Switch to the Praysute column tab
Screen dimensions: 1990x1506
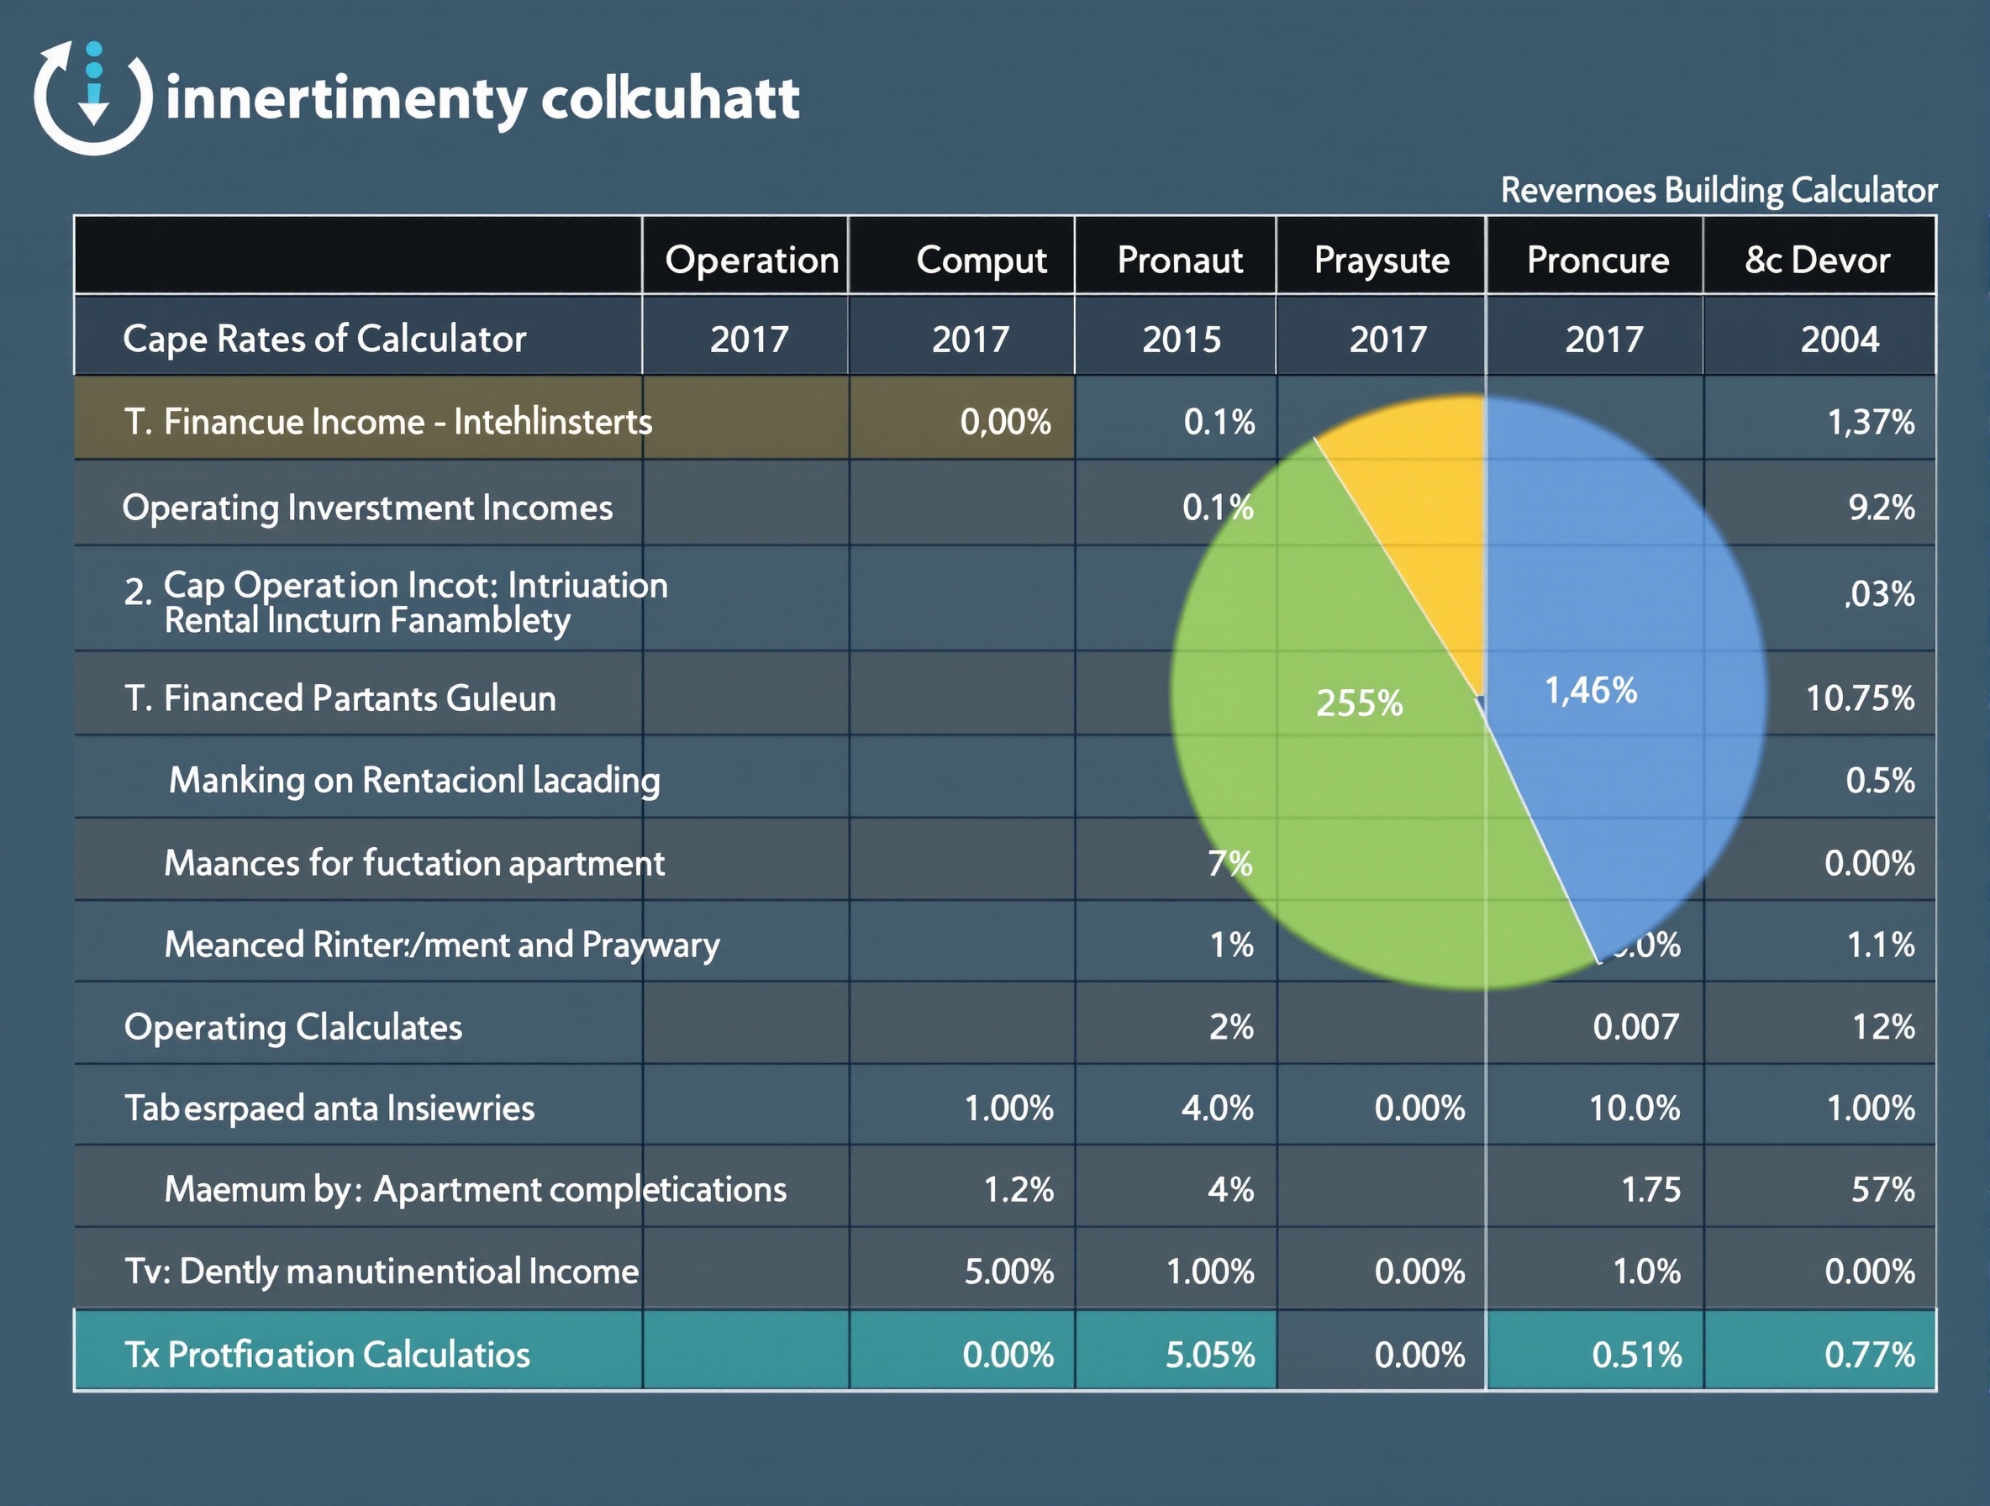(x=1382, y=259)
